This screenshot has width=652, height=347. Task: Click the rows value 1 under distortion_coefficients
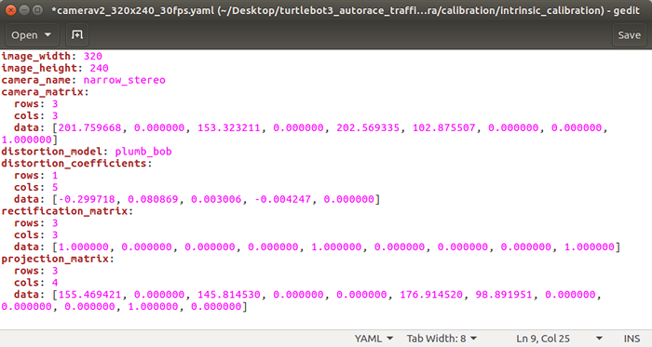pyautogui.click(x=55, y=175)
